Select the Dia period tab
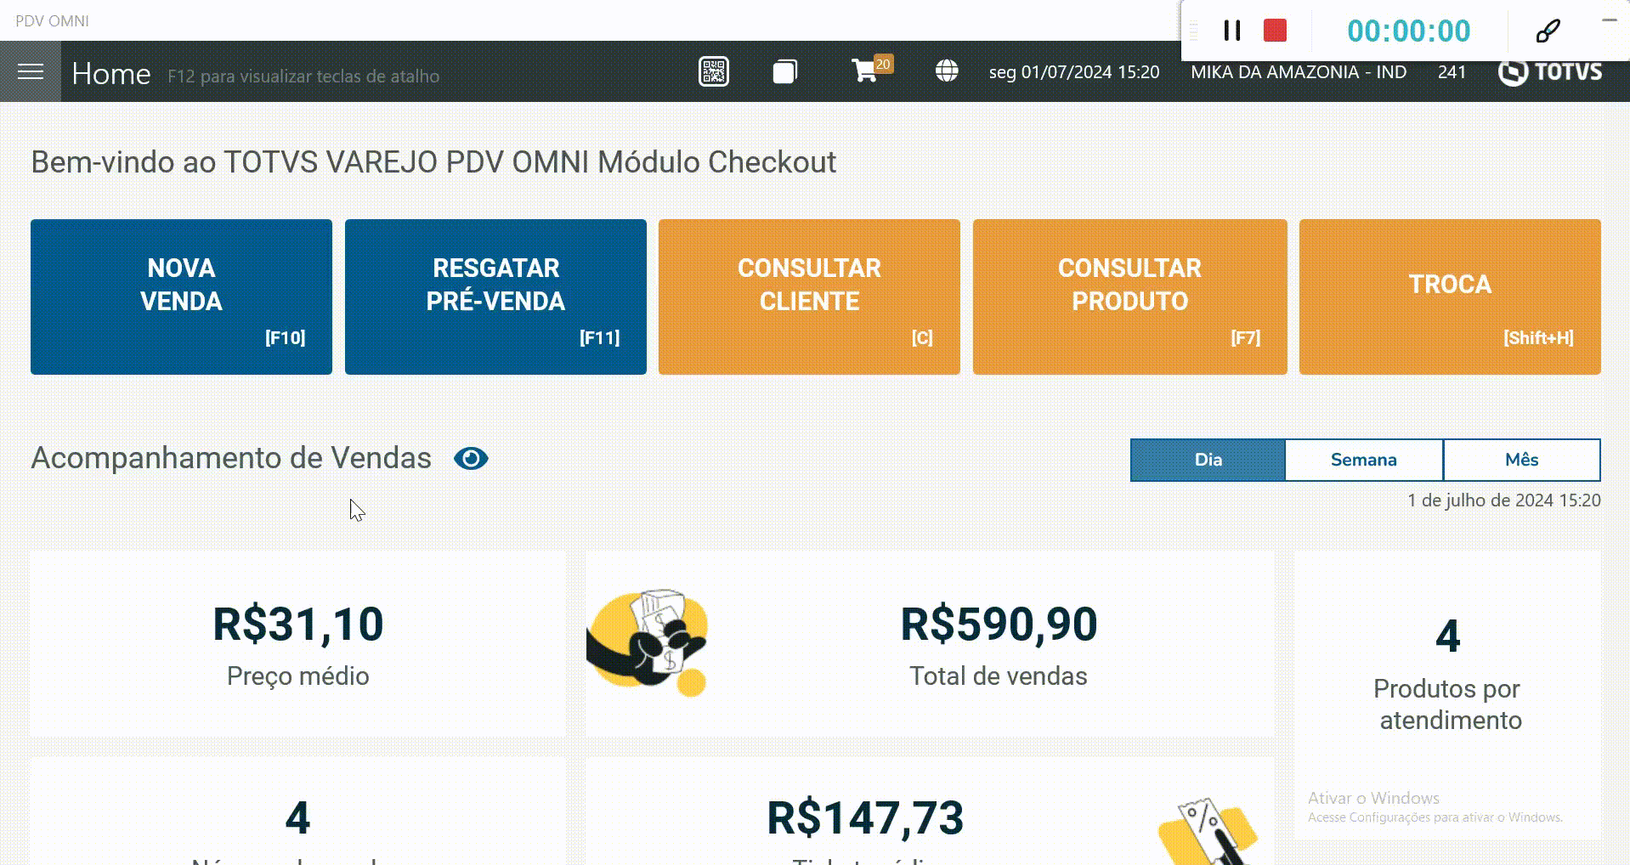This screenshot has width=1630, height=865. (1208, 460)
